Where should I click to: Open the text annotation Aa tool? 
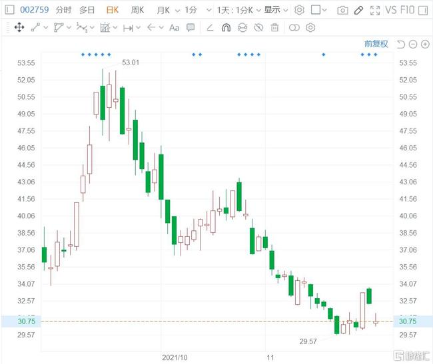pos(175,27)
